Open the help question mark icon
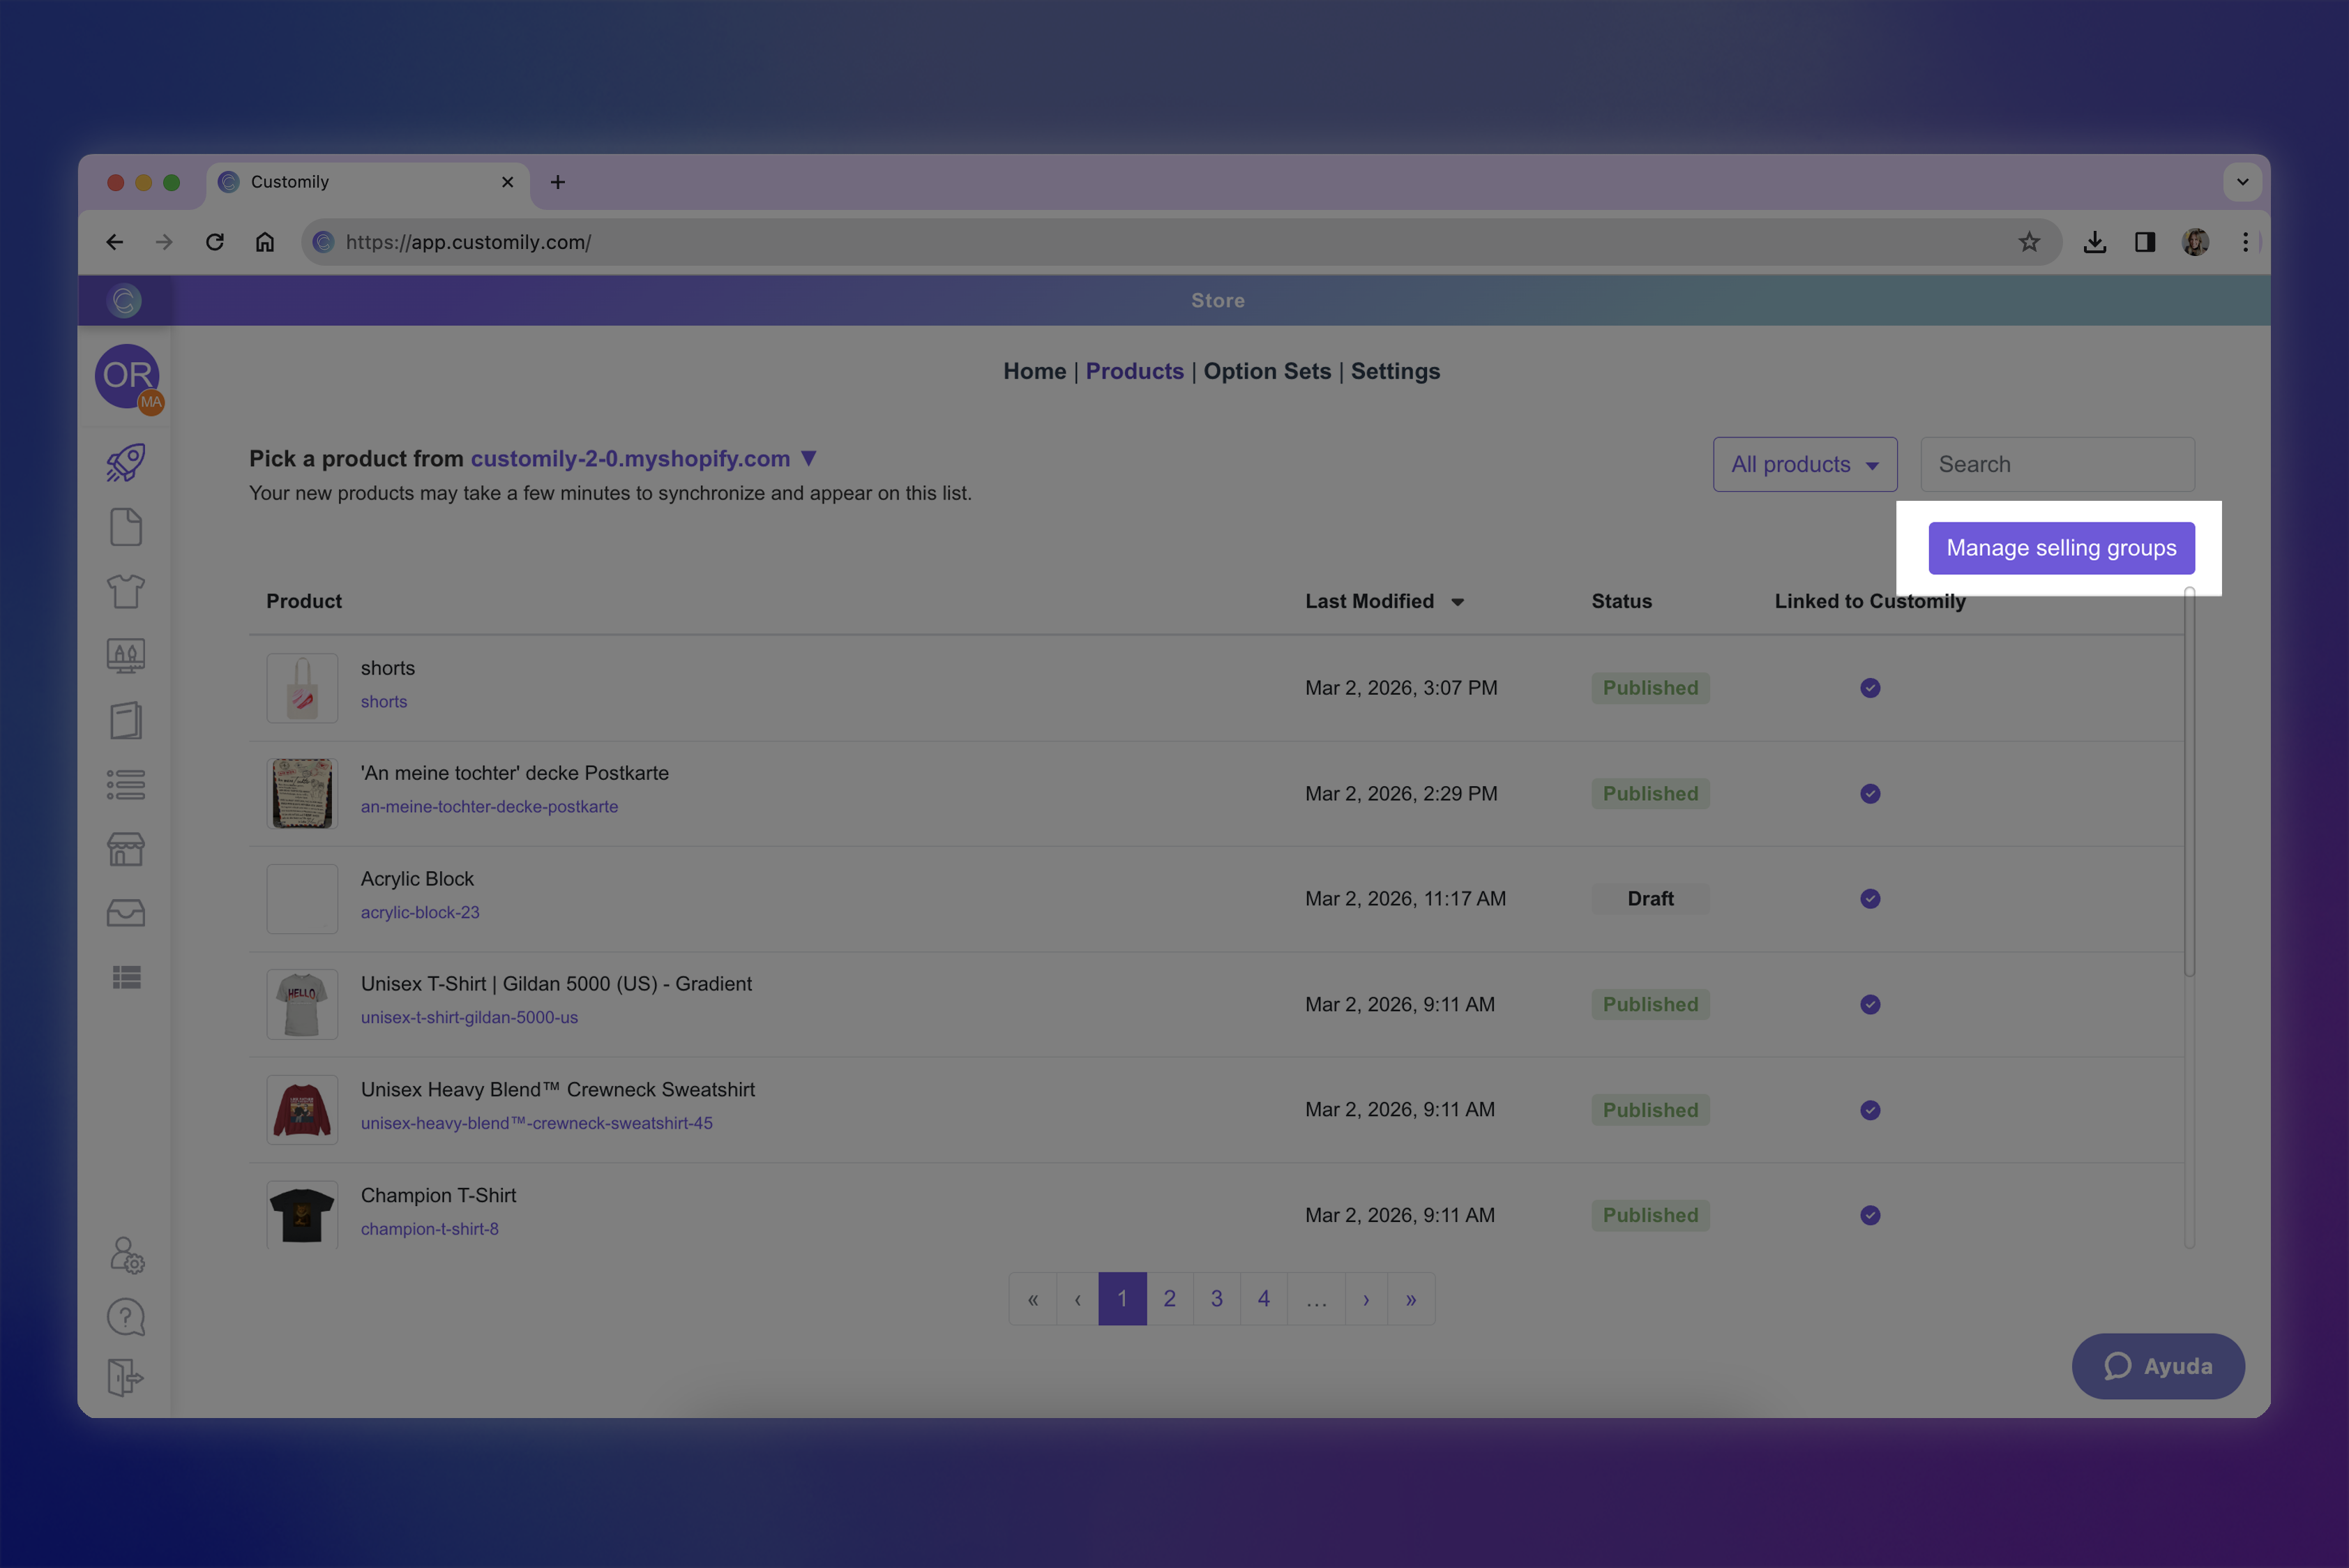 coord(126,1317)
